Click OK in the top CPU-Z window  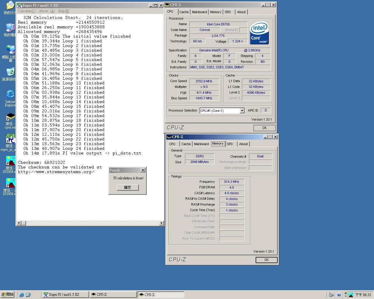click(x=264, y=128)
